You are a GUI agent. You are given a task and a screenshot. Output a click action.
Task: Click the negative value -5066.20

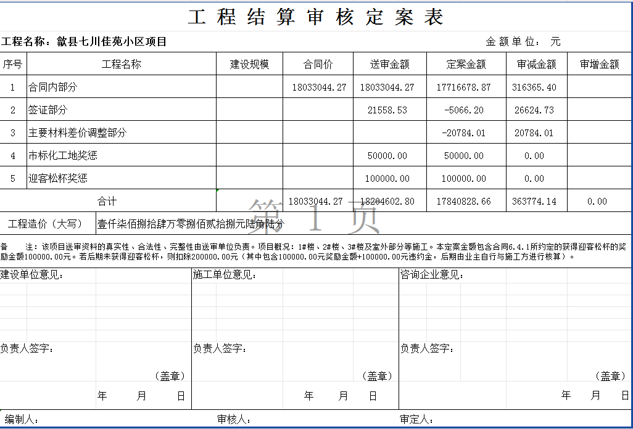click(463, 110)
